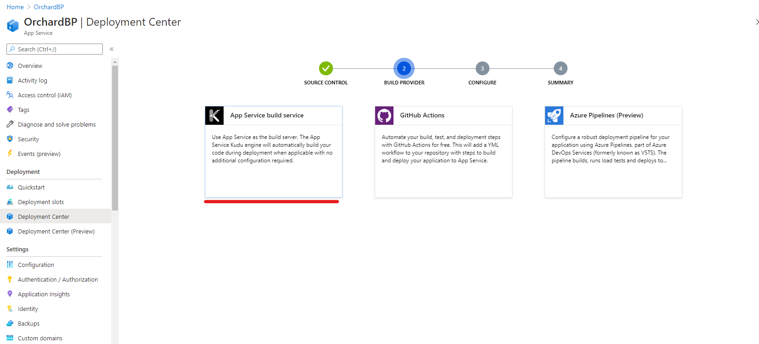Click the search magnifier icon
The image size is (759, 344).
pos(12,49)
